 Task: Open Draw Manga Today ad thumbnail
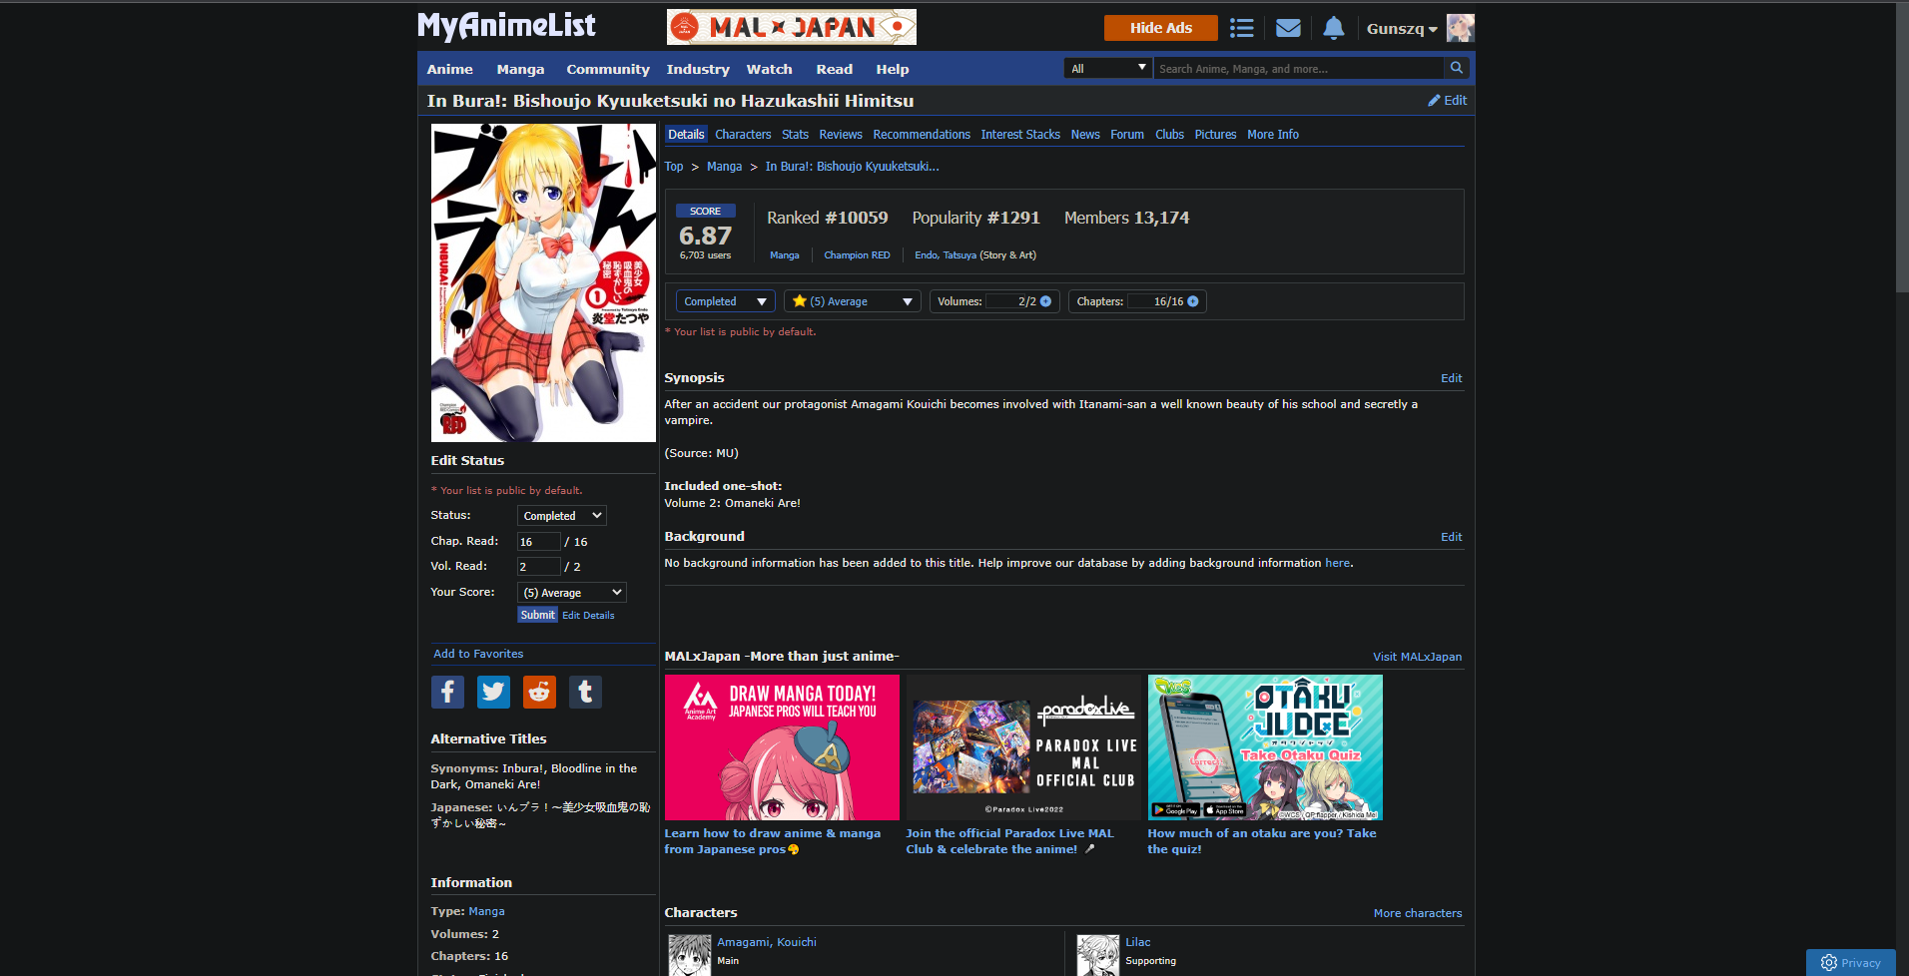click(782, 747)
